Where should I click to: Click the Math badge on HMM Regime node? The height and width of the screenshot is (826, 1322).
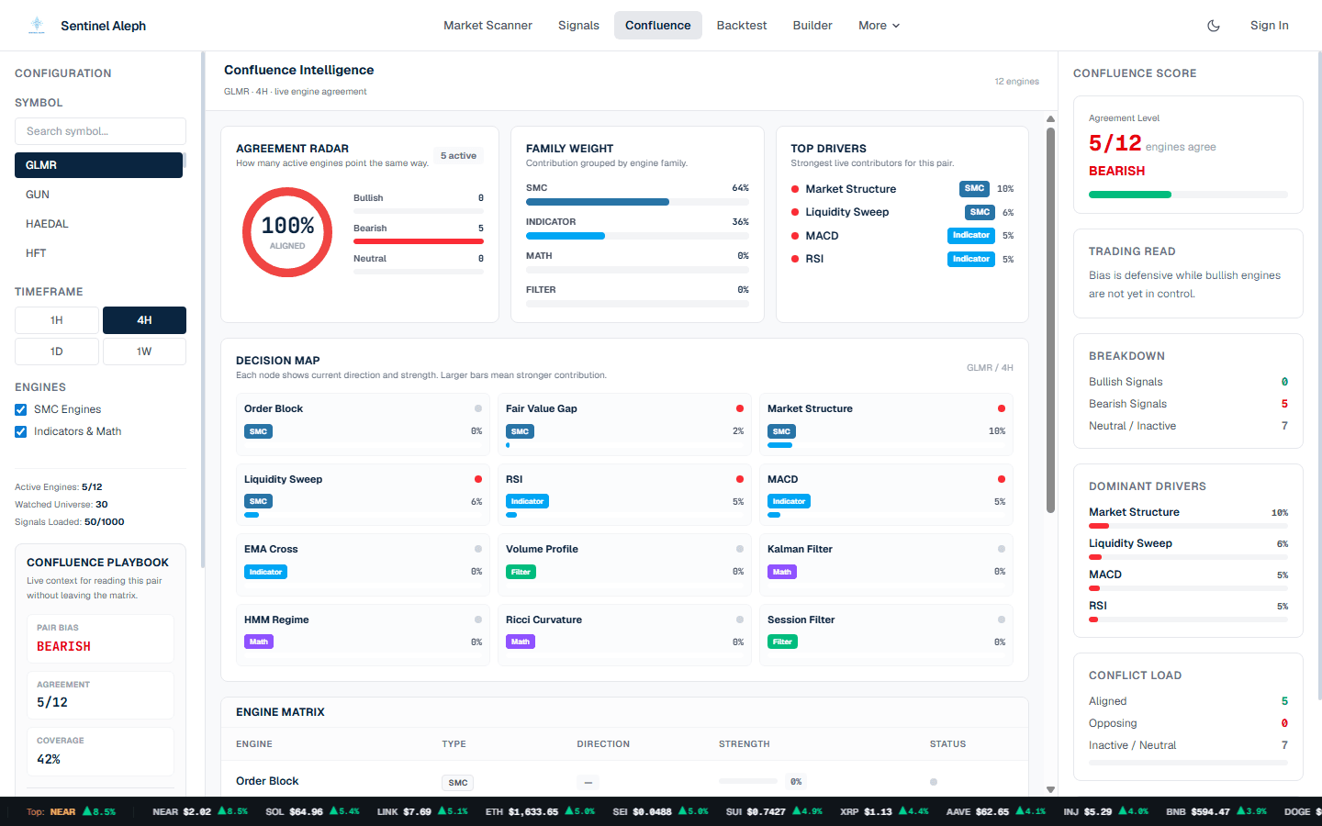click(x=259, y=642)
